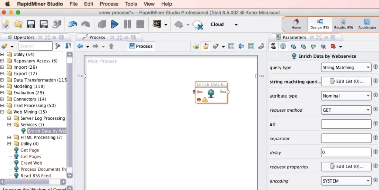Expand the HTML Processing folder

[x=9, y=138]
